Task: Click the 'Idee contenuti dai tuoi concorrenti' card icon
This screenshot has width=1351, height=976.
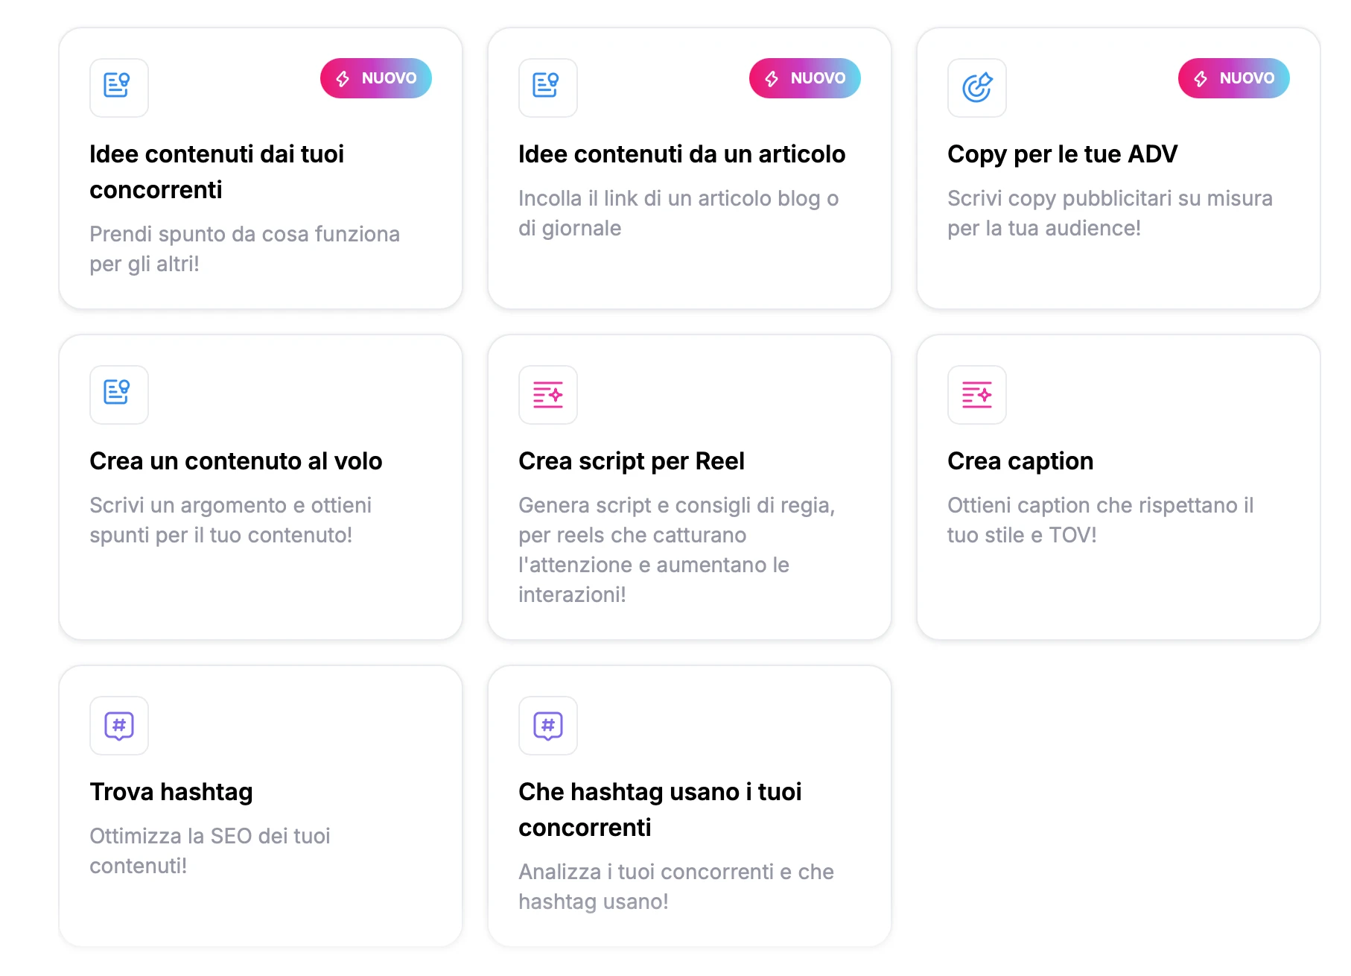Action: click(x=119, y=88)
